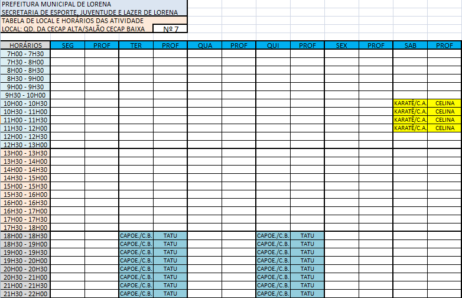This screenshot has height=298, width=462.
Task: Select Tuesday TATU cell at 21H00 - 21H30
Action: pos(170,285)
